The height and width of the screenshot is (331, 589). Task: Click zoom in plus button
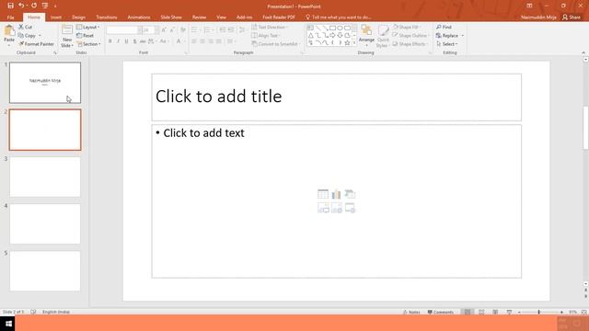click(x=561, y=312)
